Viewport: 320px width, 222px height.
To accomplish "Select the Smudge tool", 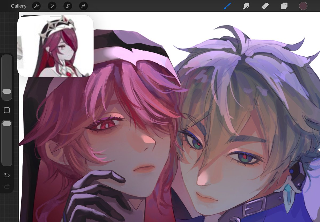I will point(246,6).
